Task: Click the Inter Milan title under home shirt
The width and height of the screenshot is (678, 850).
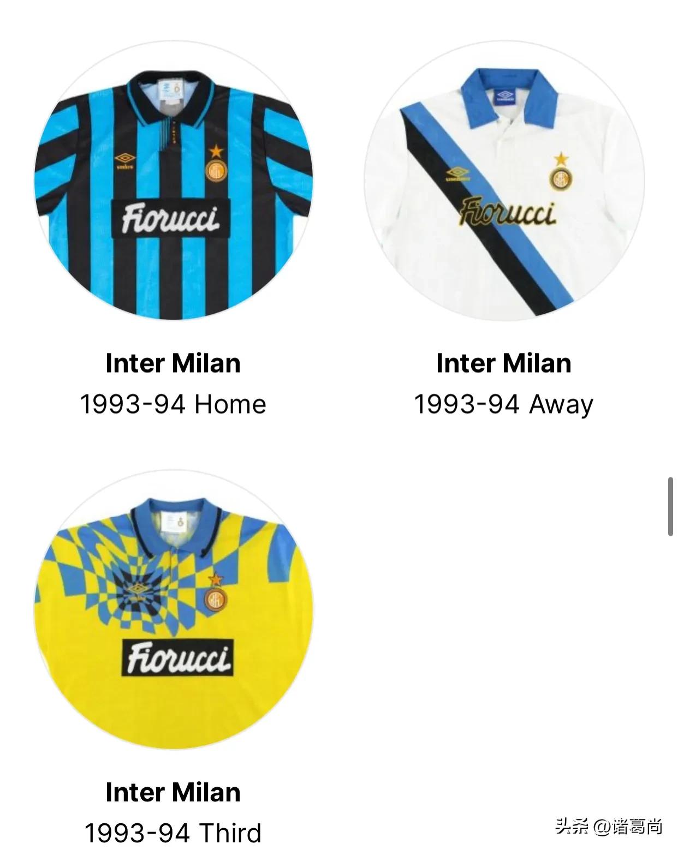Action: tap(173, 363)
